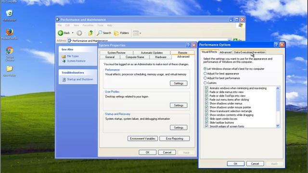This screenshot has height=173, width=308.
Task: Toggle Smooth edges of screen fonts
Action: tap(206, 126)
